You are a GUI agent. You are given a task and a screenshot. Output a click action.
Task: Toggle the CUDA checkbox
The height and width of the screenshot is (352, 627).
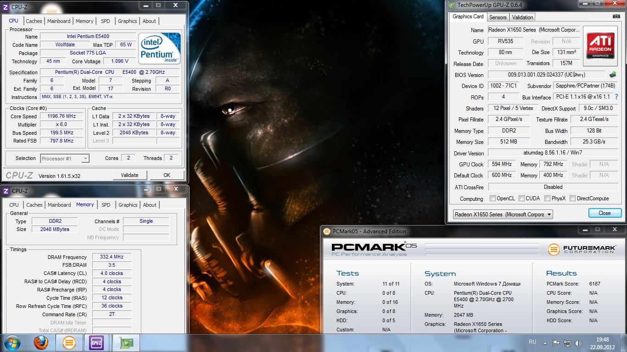[x=521, y=198]
